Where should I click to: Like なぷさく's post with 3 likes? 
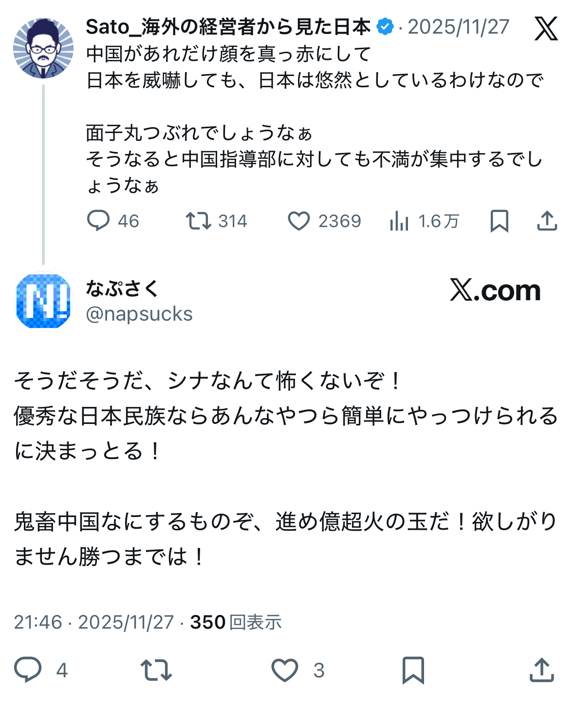285,670
